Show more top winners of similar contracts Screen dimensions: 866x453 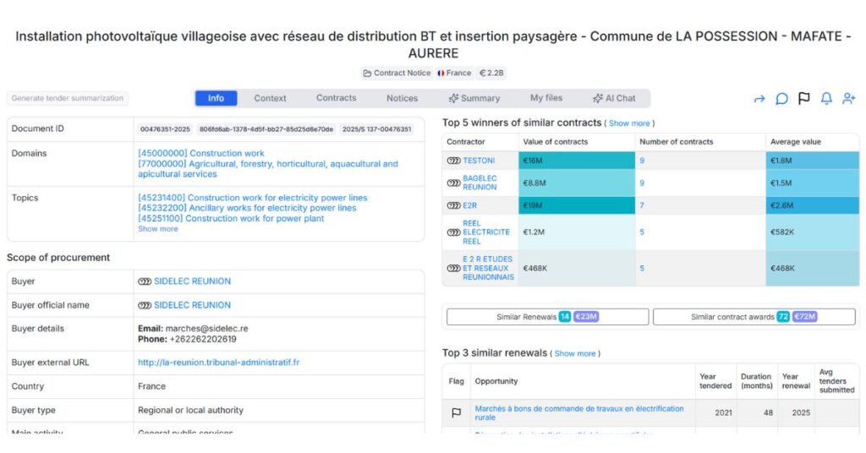point(629,123)
